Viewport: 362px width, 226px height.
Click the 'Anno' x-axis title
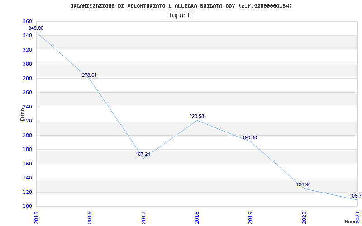(x=351, y=221)
